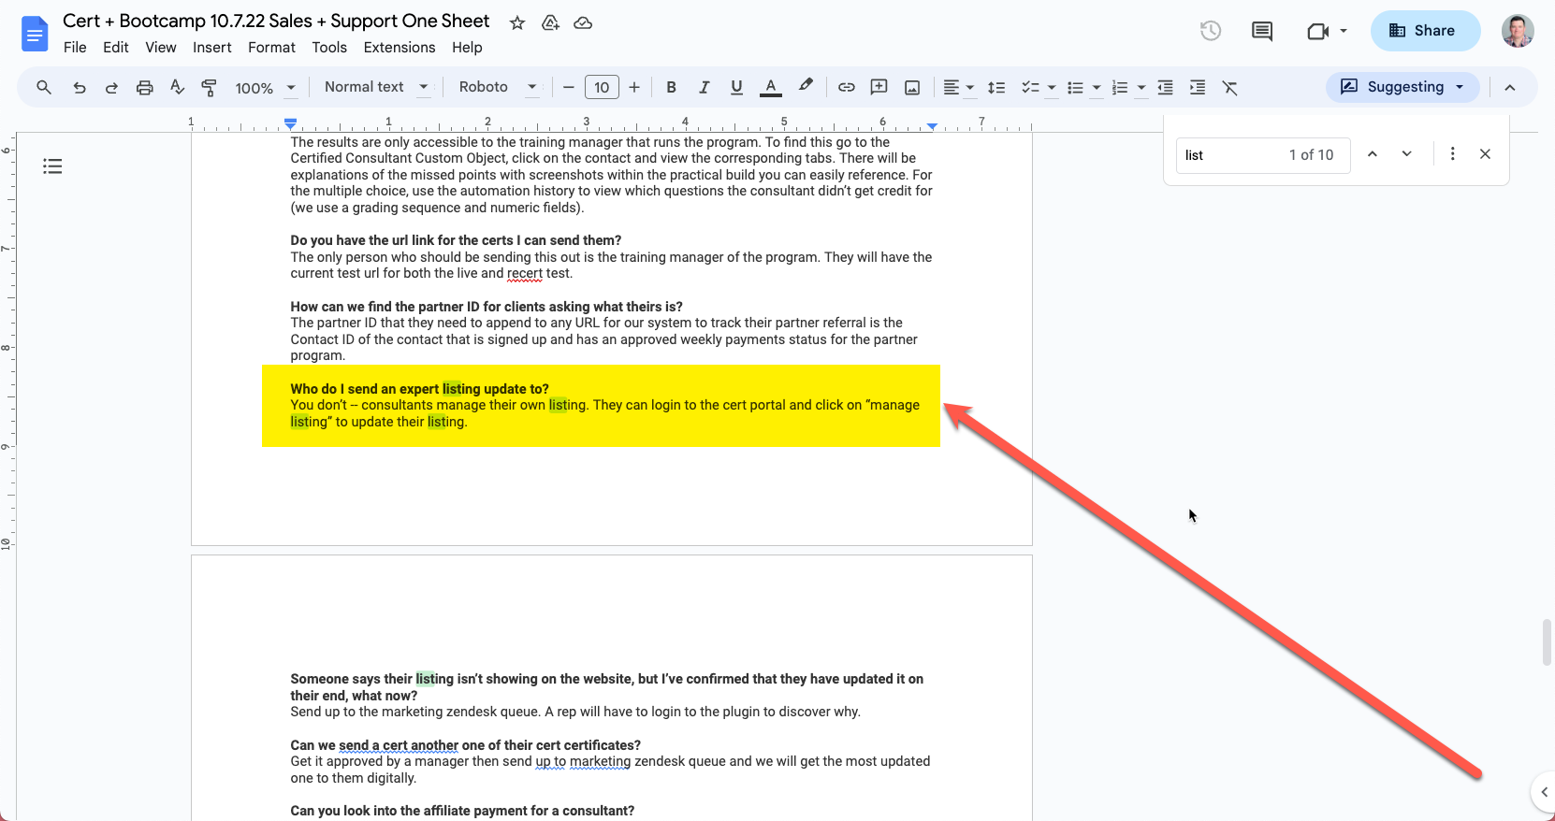Open the Insert menu
Screen dimensions: 1555x821
(211, 48)
